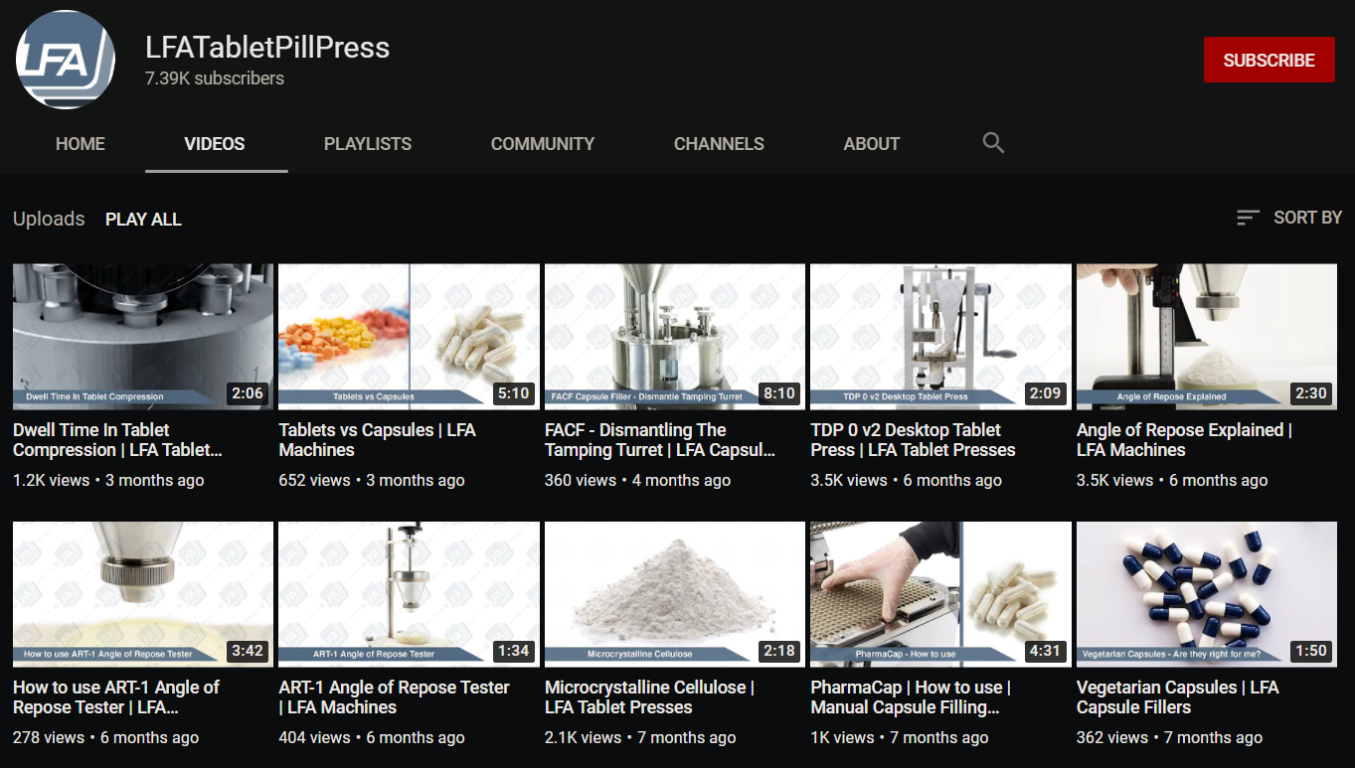
Task: Click the Play All button
Action: click(x=143, y=220)
